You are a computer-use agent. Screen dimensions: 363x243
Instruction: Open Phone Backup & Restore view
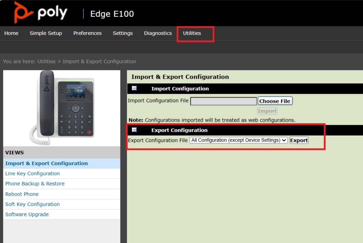point(35,184)
